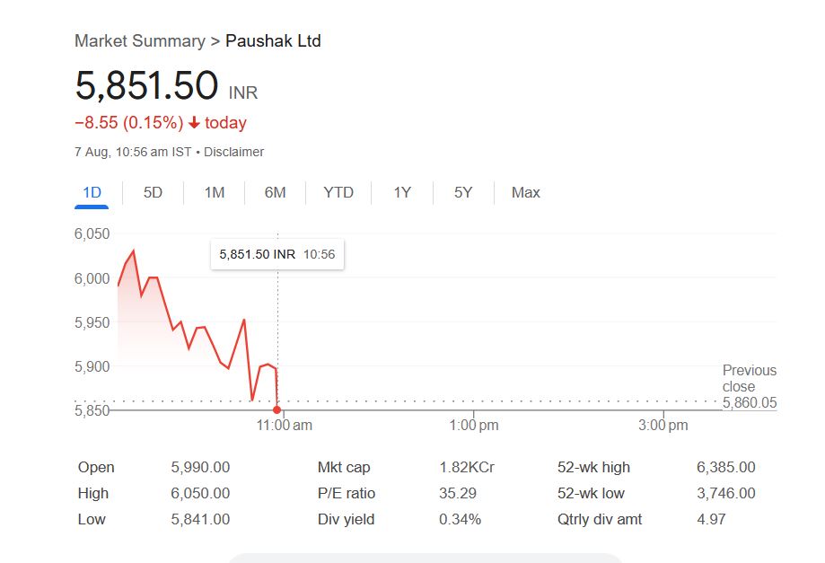The width and height of the screenshot is (825, 563).
Task: Open the Disclaimer link
Action: (x=233, y=152)
